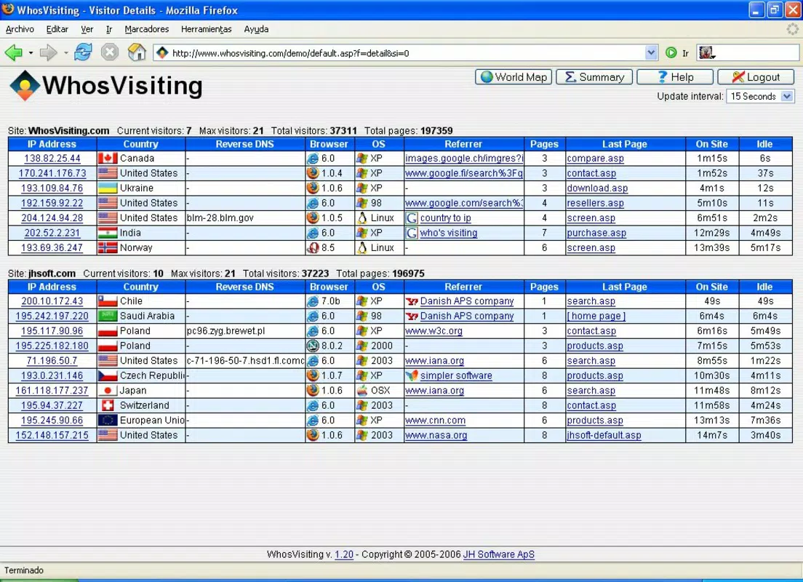
Task: Click the Opera 8.5 browser icon in Norway row
Action: (x=312, y=248)
